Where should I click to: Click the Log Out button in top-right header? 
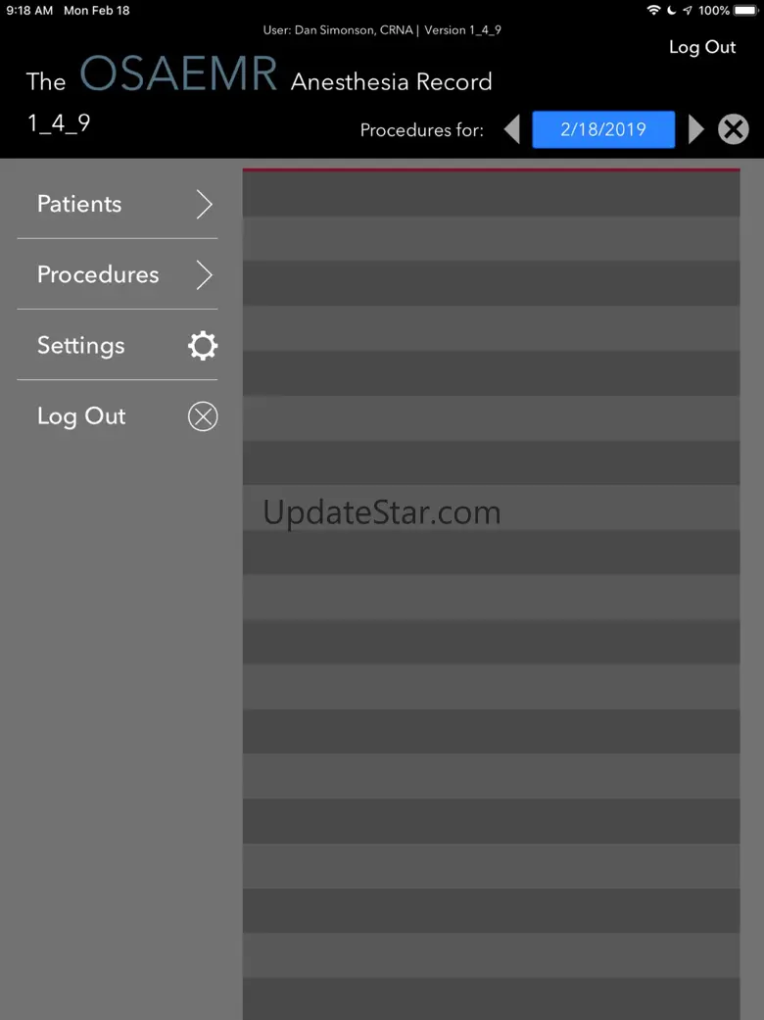click(x=702, y=47)
